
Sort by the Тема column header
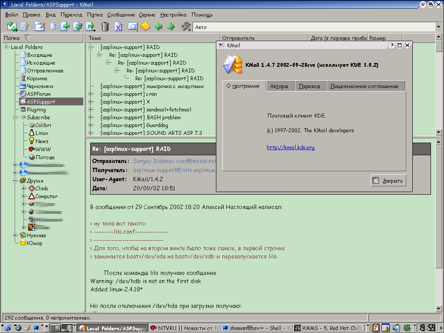click(x=153, y=38)
